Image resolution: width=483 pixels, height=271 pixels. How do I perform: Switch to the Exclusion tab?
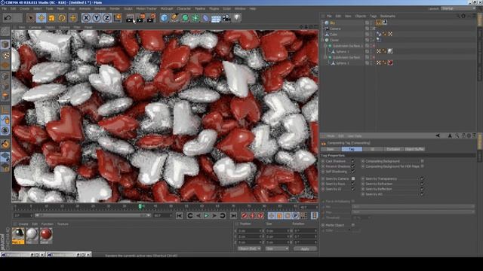[x=393, y=149]
